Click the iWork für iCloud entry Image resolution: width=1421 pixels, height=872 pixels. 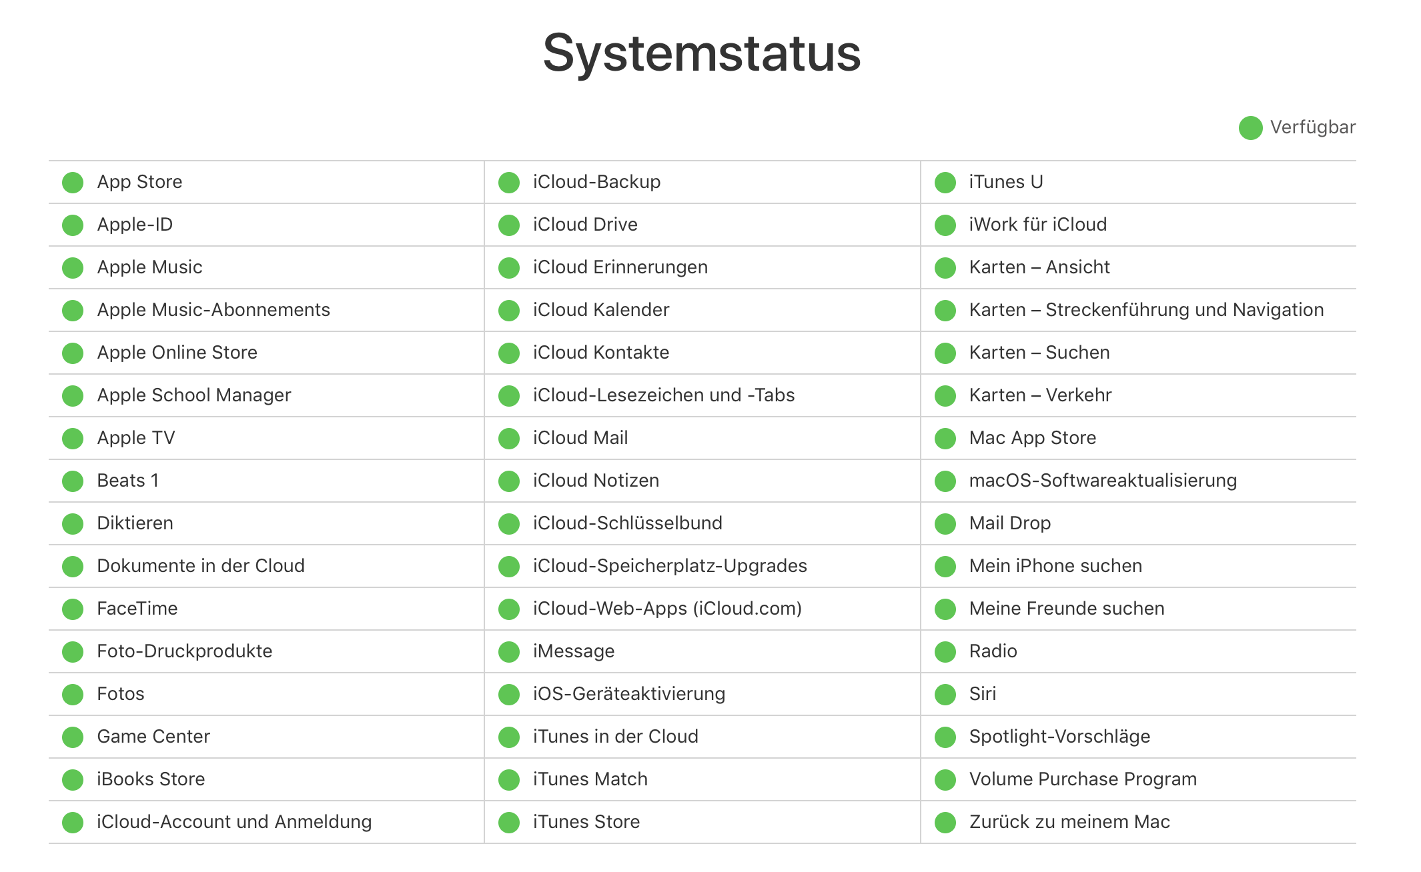pyautogui.click(x=1038, y=225)
